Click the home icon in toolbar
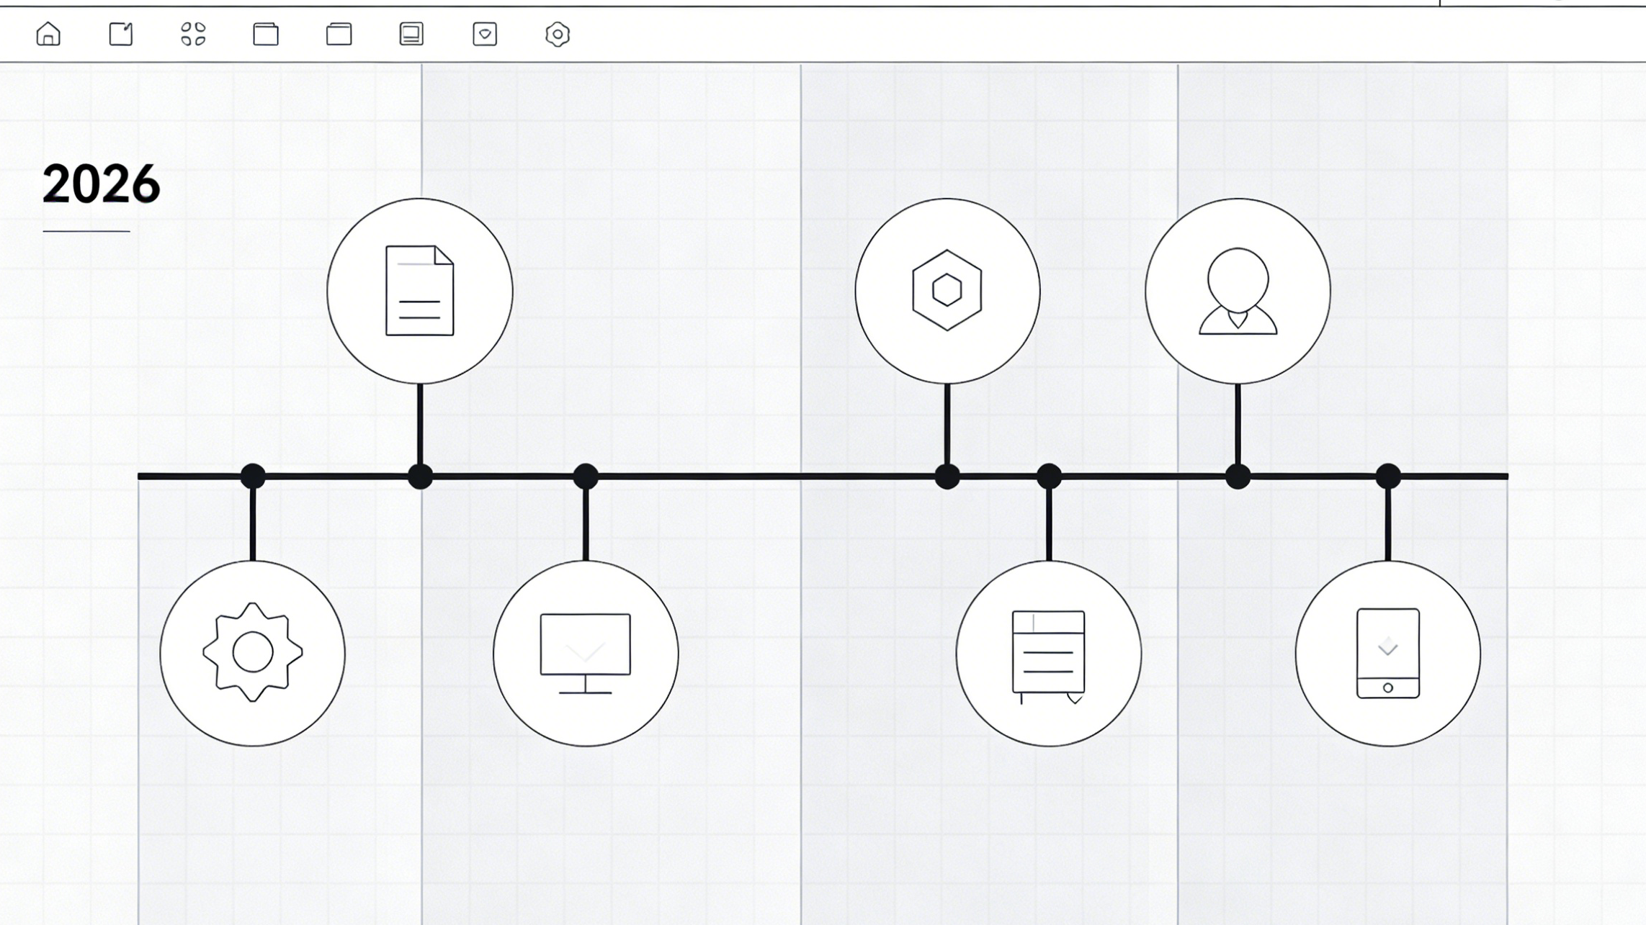This screenshot has width=1646, height=925. pos(48,34)
